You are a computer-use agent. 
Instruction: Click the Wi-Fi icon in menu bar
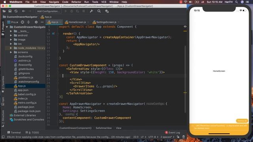tap(185, 2)
